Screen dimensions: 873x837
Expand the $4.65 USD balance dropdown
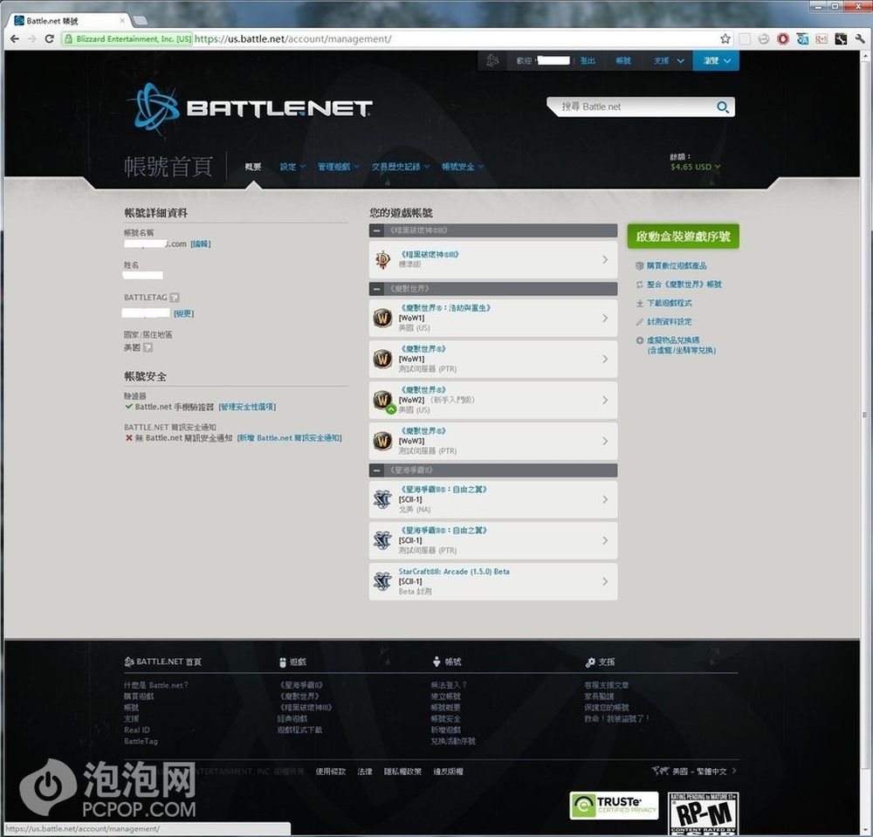coord(696,167)
